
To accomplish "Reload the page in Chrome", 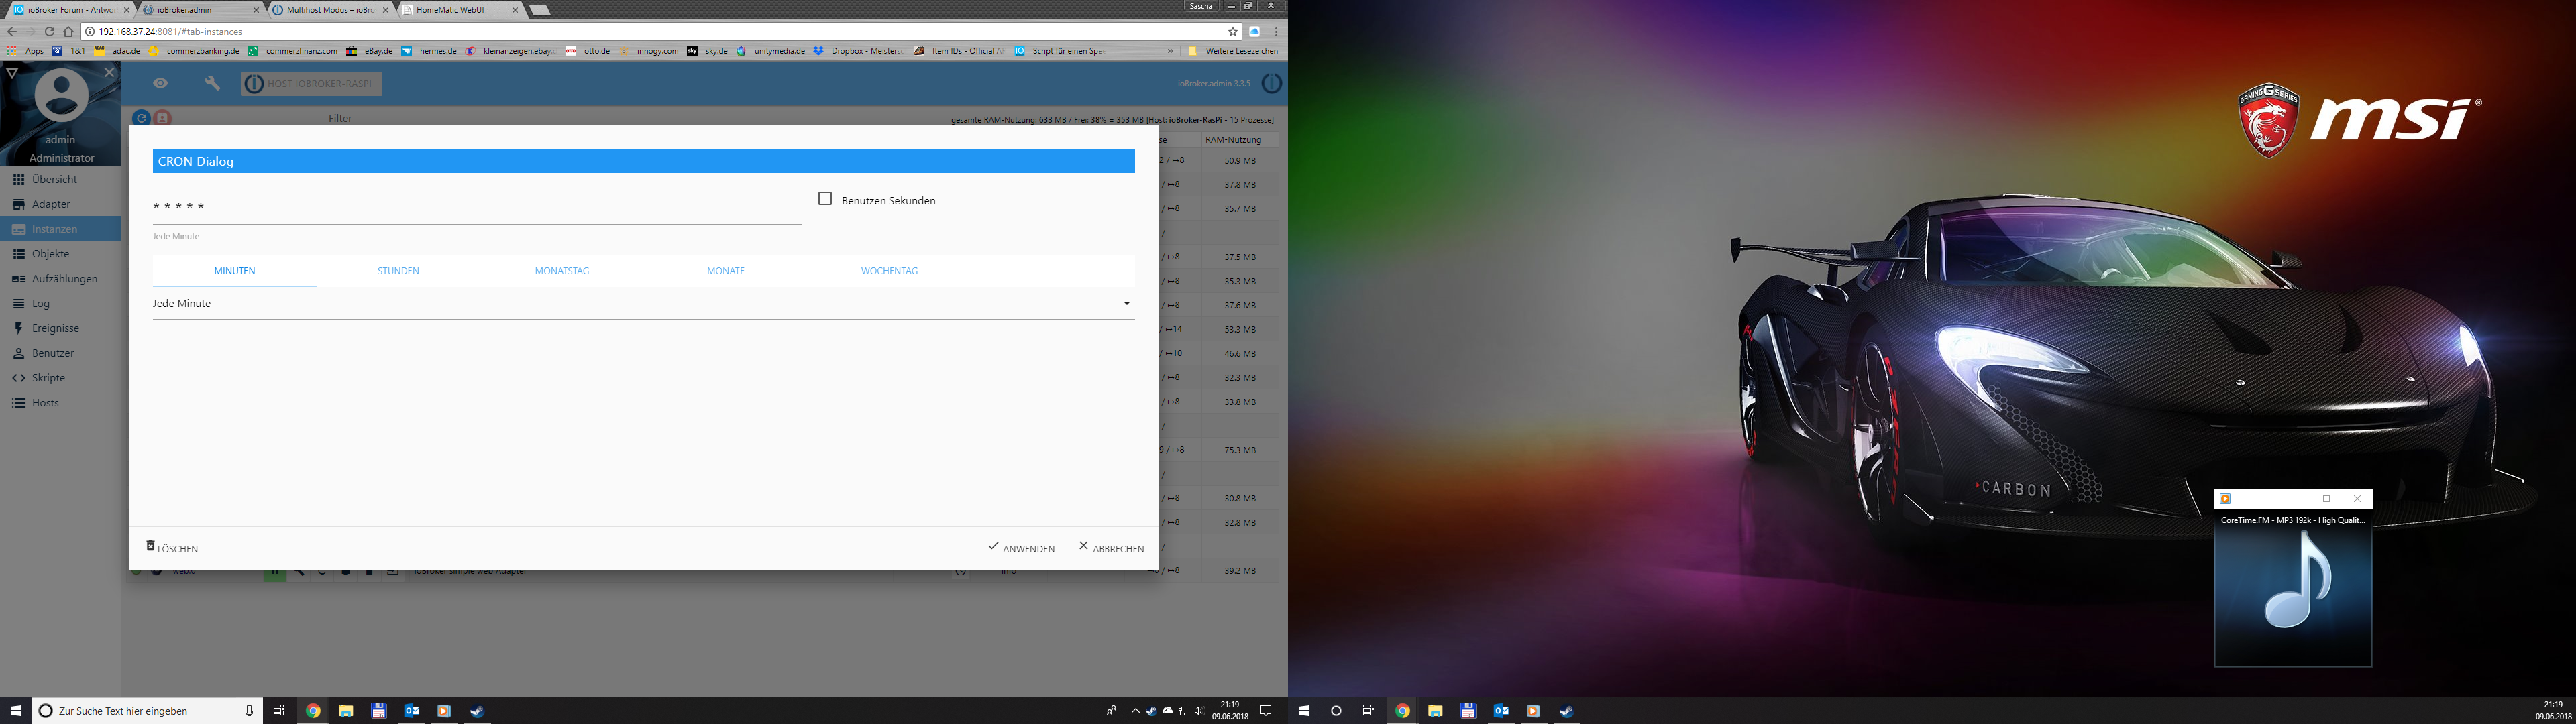I will click(49, 32).
